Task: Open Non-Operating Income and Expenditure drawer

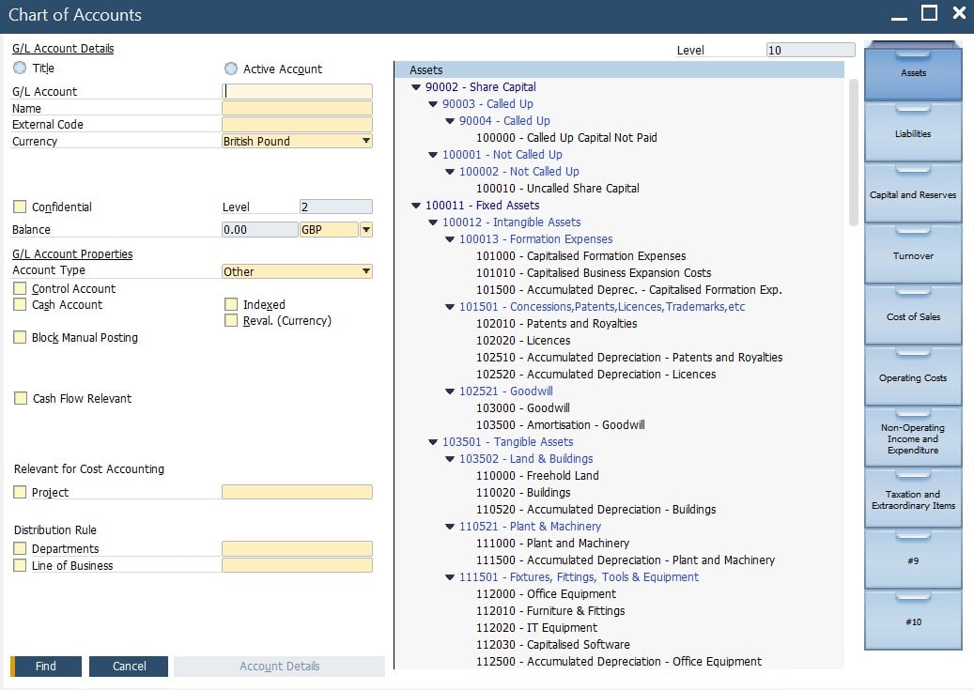Action: pos(913,438)
